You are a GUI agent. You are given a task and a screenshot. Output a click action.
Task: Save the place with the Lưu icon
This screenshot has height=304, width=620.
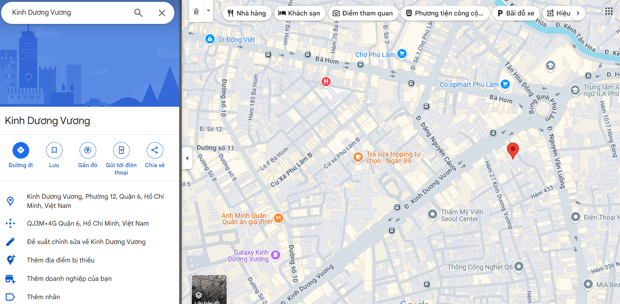[x=54, y=150]
